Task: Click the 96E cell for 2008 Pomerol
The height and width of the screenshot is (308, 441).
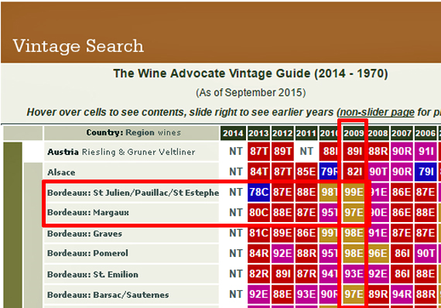Action: coord(378,253)
